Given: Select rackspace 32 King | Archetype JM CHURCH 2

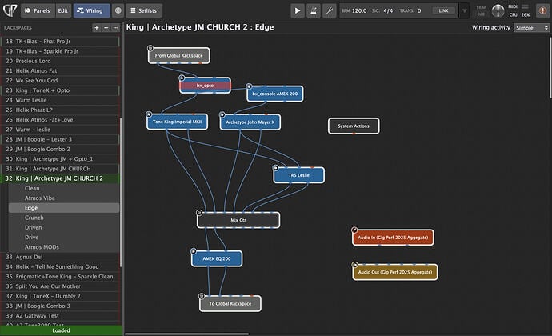Looking at the screenshot, I should [60, 178].
